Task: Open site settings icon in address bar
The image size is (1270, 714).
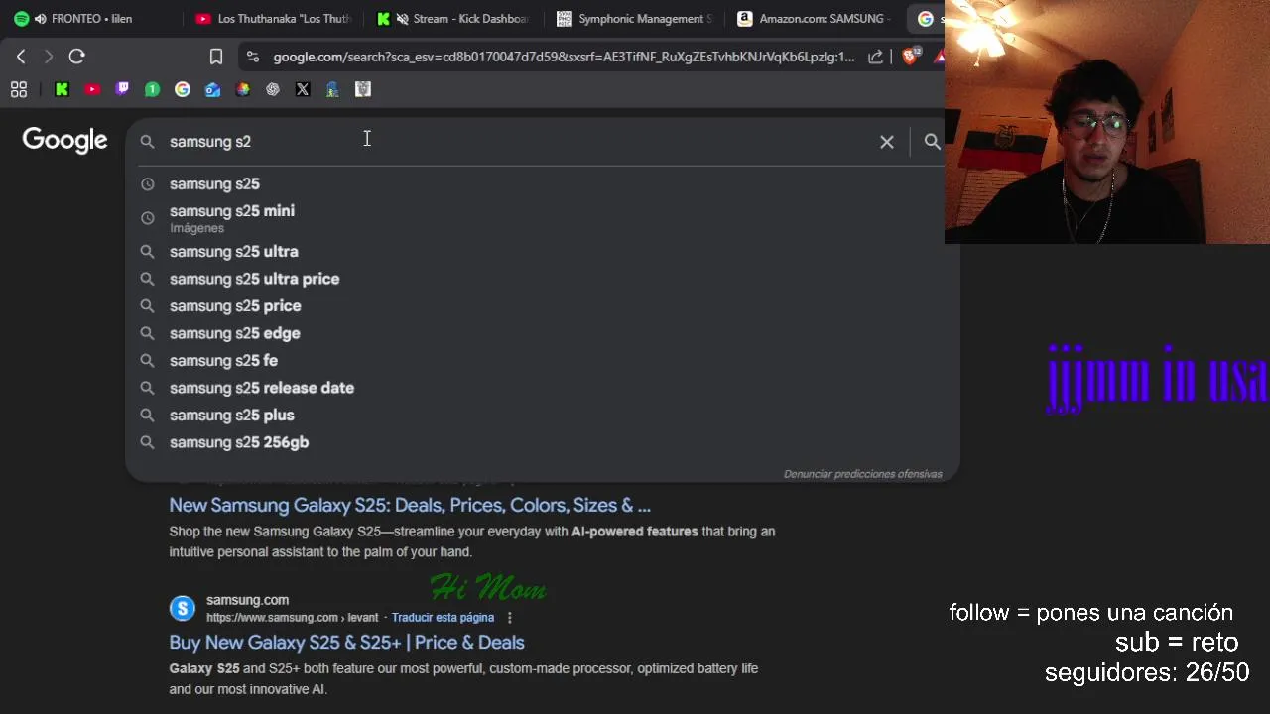Action: 252,57
